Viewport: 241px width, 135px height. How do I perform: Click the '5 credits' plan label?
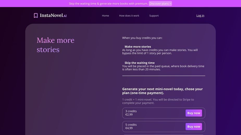tap(131, 125)
